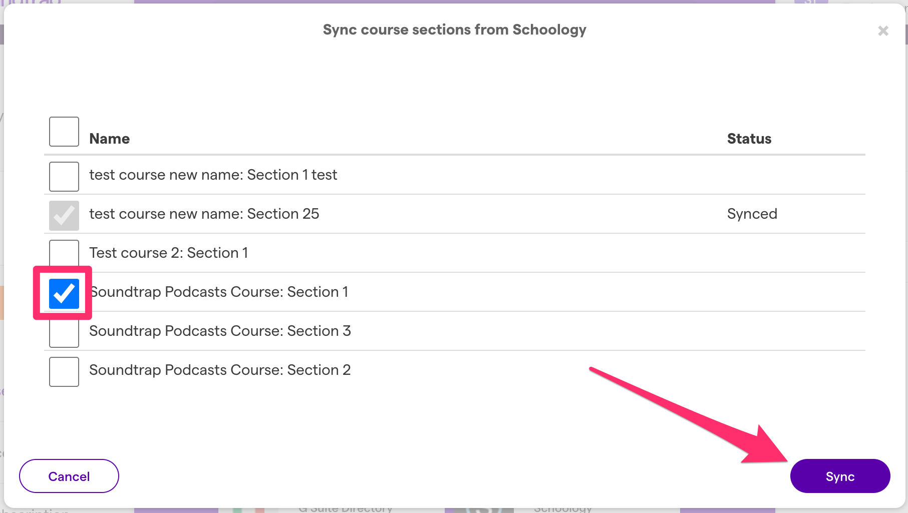Click 'test course new name: Section 25' label
The width and height of the screenshot is (908, 513).
[x=204, y=214]
